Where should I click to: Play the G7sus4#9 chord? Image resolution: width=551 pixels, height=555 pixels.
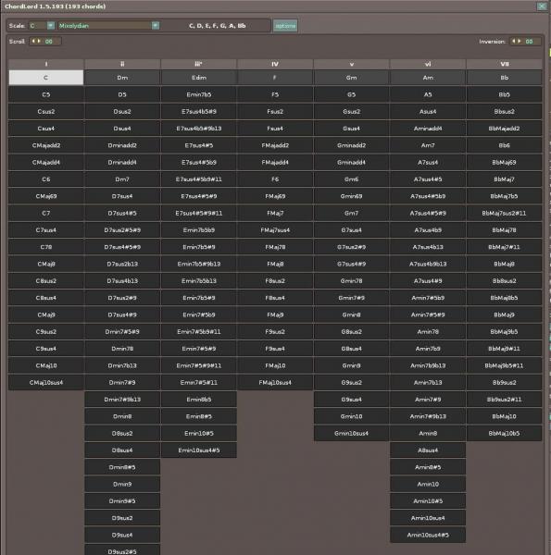coord(352,264)
